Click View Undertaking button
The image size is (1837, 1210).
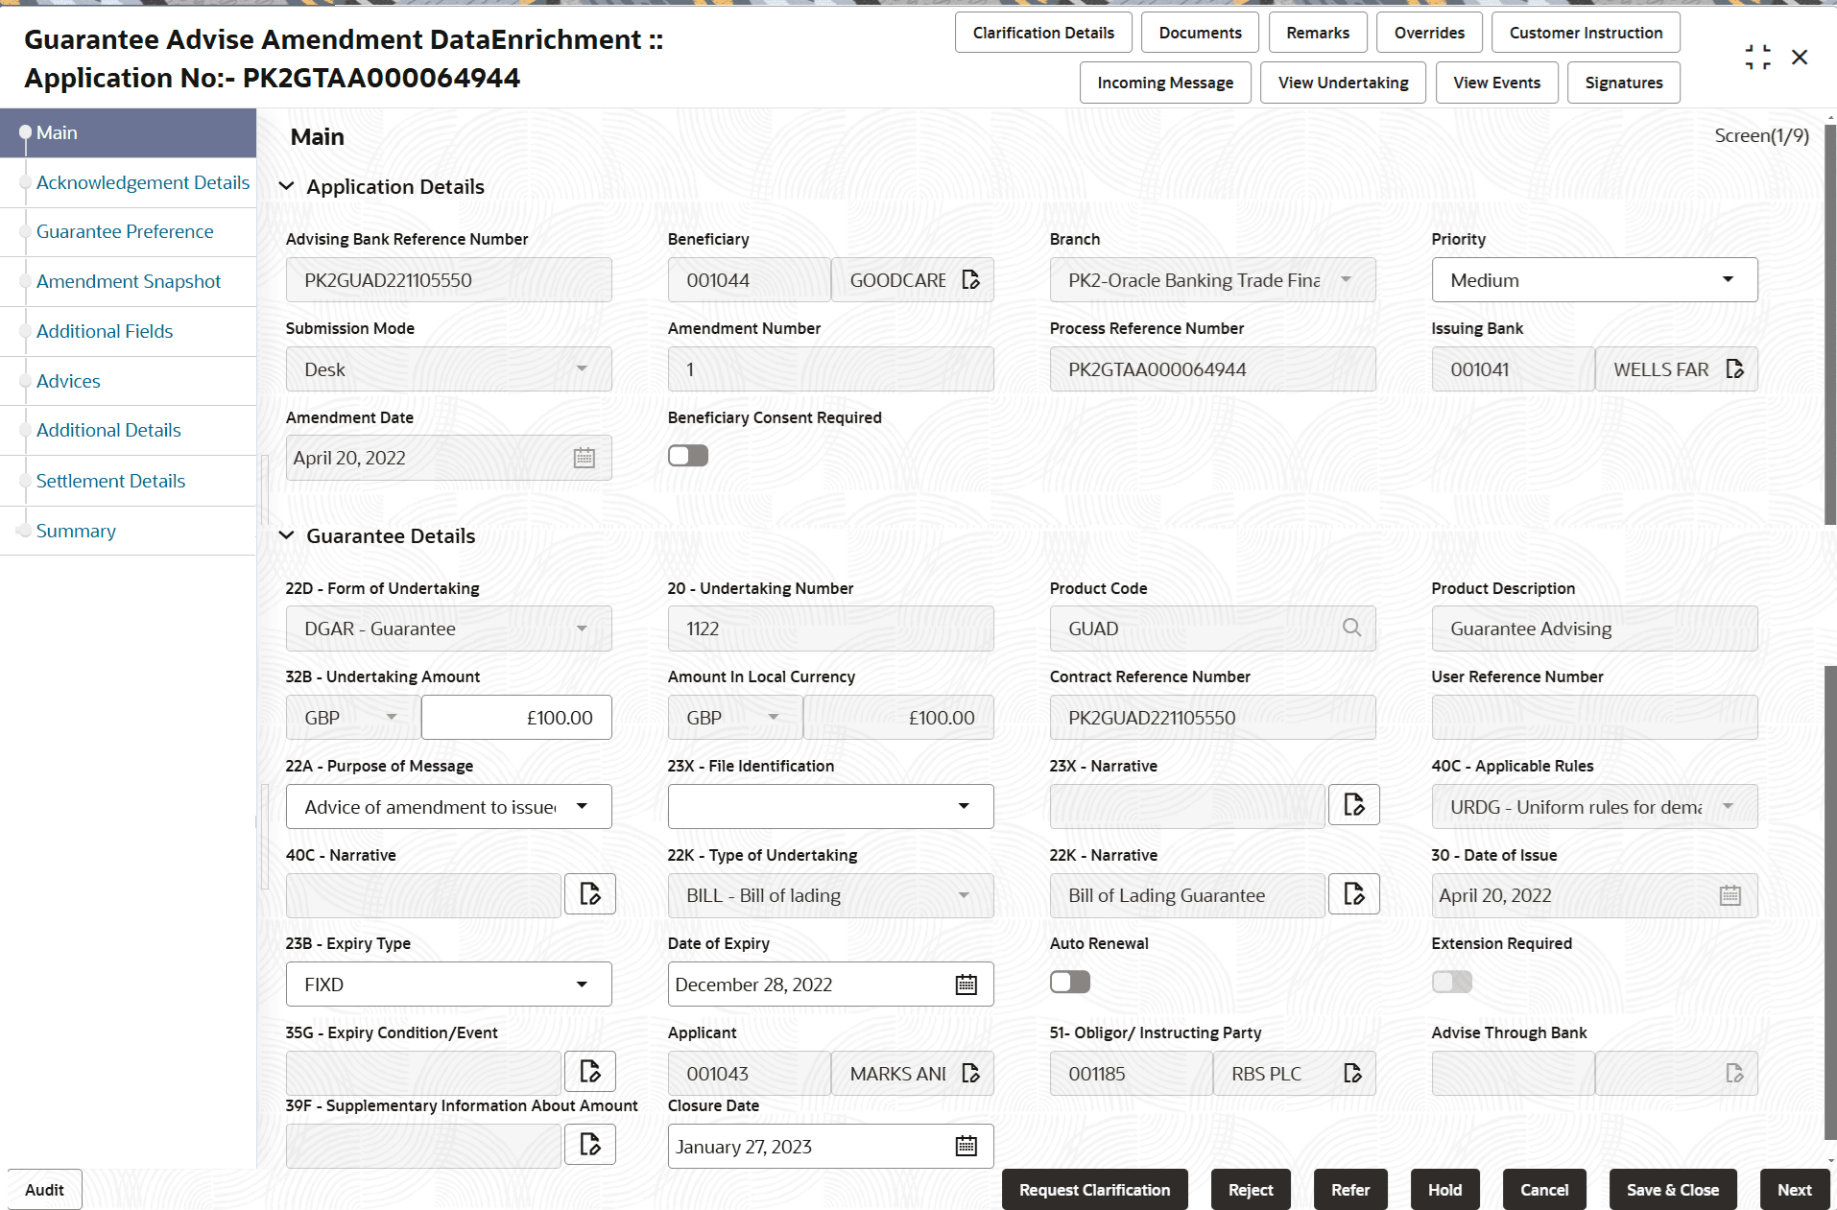click(1343, 83)
